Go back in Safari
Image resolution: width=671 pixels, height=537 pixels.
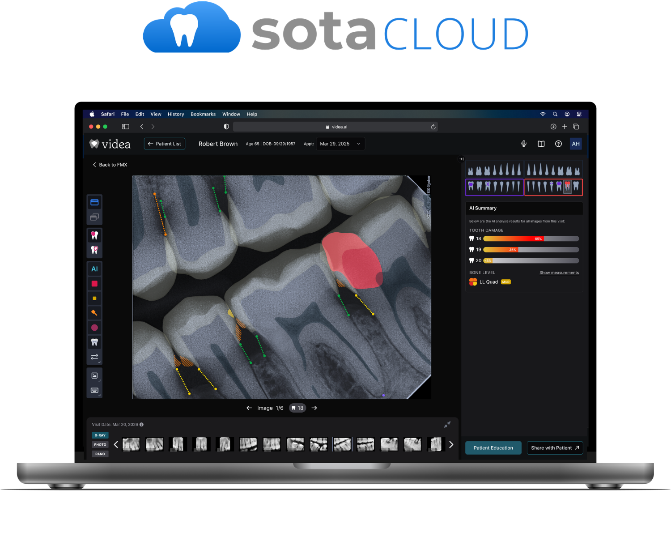142,127
